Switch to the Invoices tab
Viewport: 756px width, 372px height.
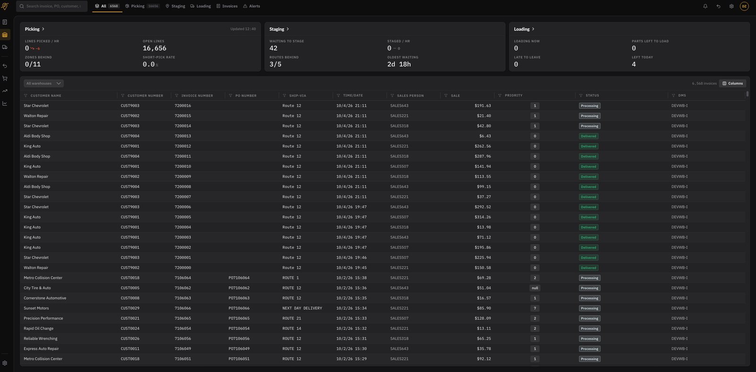pyautogui.click(x=227, y=6)
